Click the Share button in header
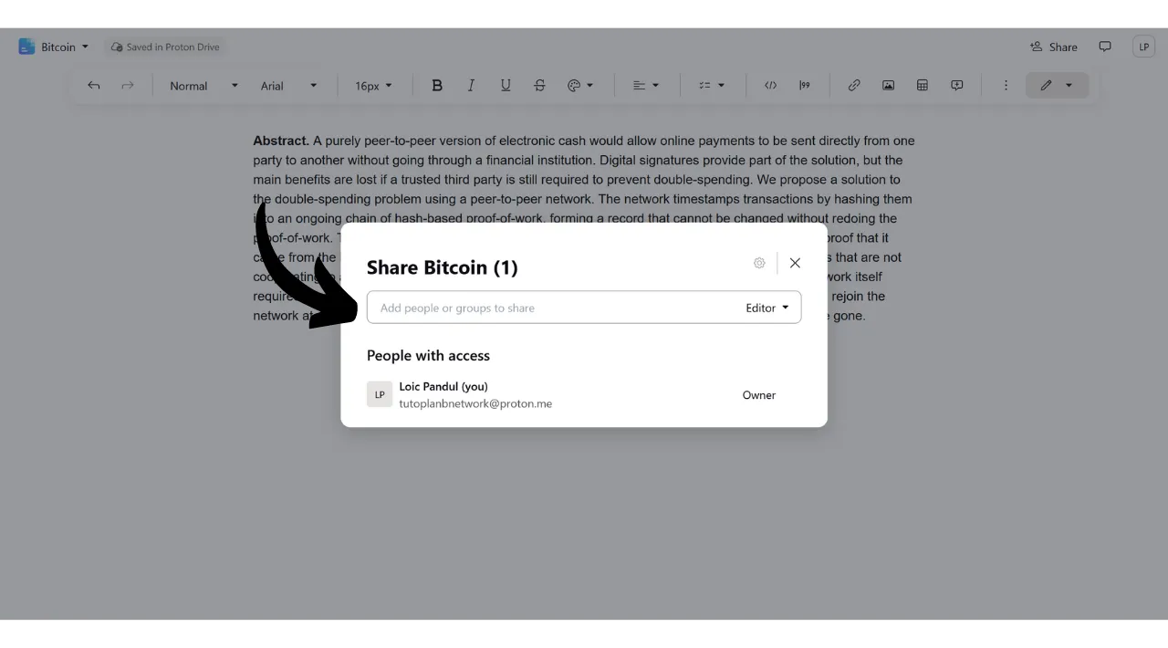This screenshot has height=648, width=1168. point(1054,47)
